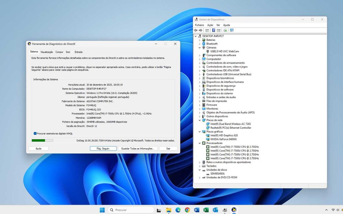Expand Controladores USB (Universal Serial Bus) chevron
343x214 pixels.
tap(200, 74)
